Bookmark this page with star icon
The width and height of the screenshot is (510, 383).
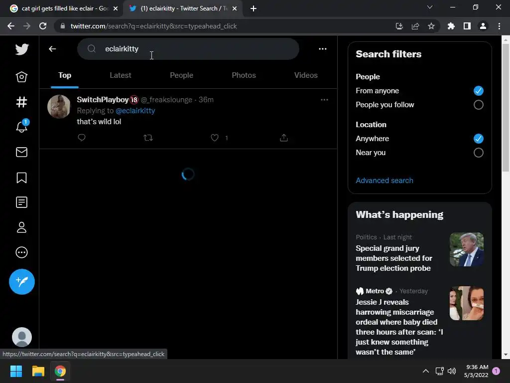(x=431, y=26)
